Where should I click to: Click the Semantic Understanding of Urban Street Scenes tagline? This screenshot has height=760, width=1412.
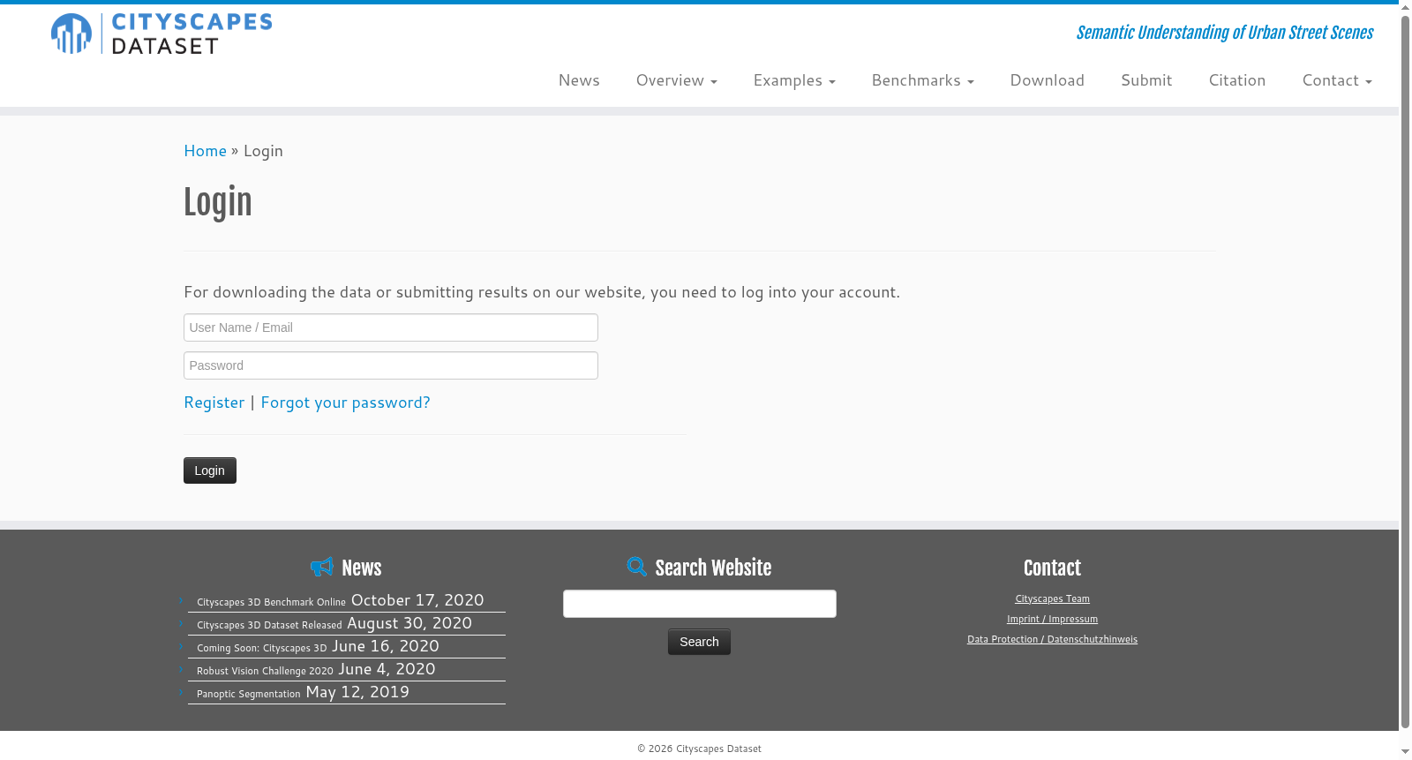(x=1225, y=33)
